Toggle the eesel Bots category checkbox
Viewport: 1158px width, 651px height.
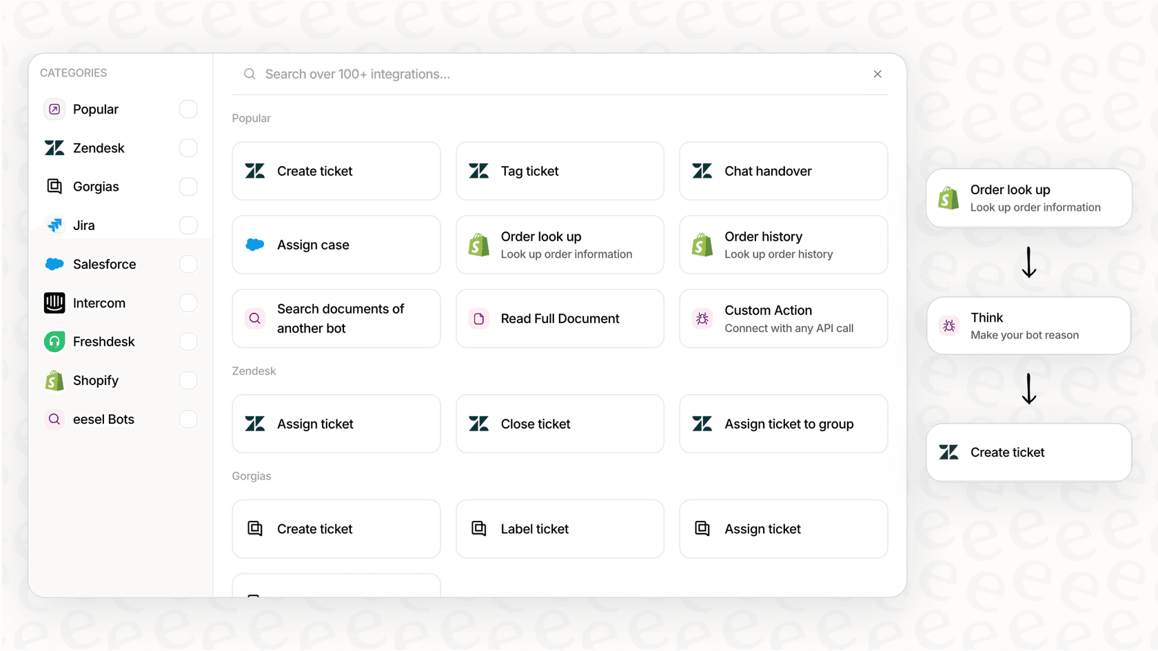click(x=188, y=420)
